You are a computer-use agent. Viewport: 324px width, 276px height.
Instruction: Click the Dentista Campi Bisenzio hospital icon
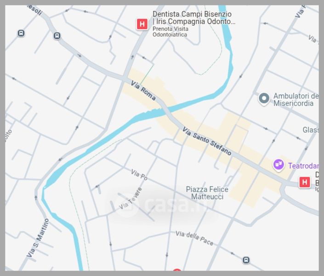pyautogui.click(x=142, y=24)
